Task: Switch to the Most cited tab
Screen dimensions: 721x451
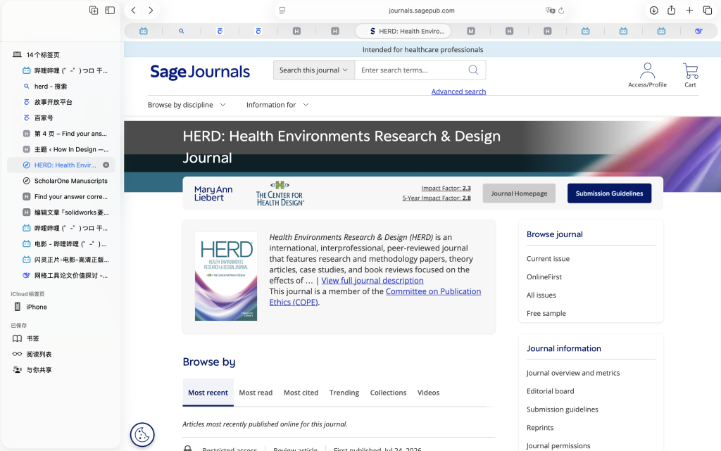Action: click(301, 393)
